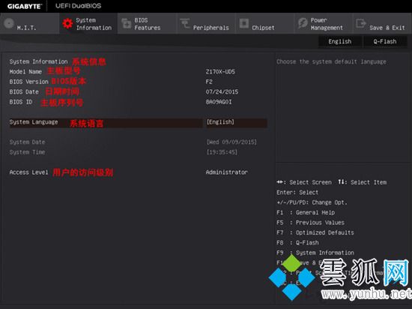This screenshot has width=412, height=309.
Task: Click the Access Level label
Action: [x=28, y=172]
